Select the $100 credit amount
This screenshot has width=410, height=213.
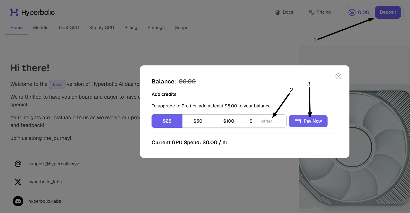coord(229,121)
